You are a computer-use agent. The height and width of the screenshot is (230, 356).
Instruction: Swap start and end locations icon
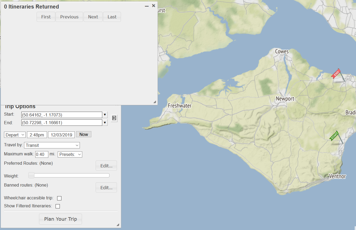point(114,118)
